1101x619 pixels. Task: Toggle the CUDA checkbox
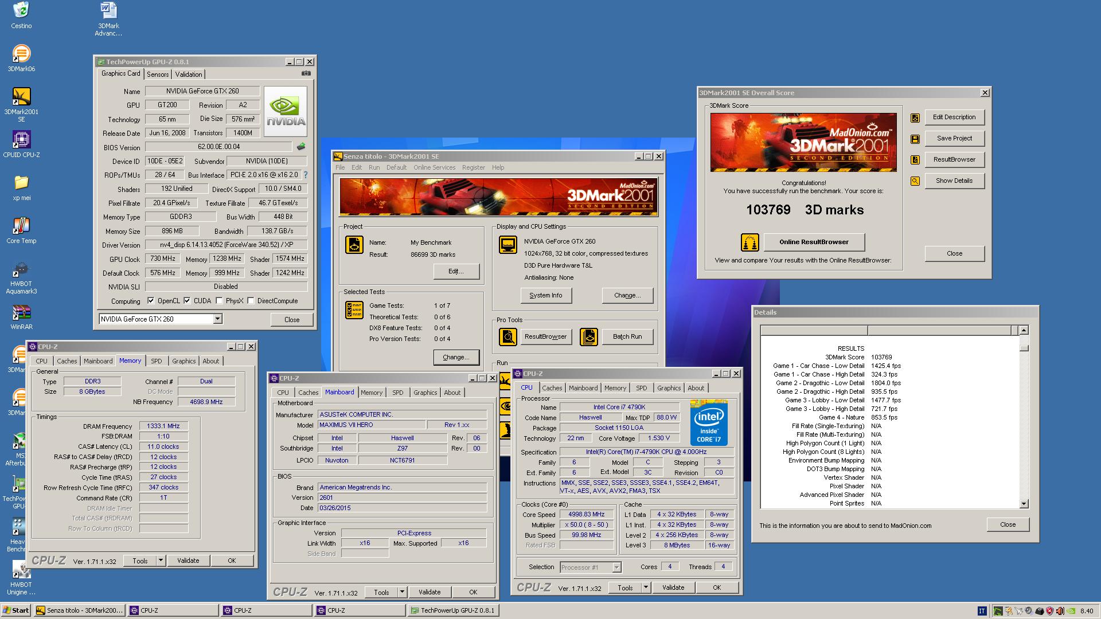coord(187,300)
